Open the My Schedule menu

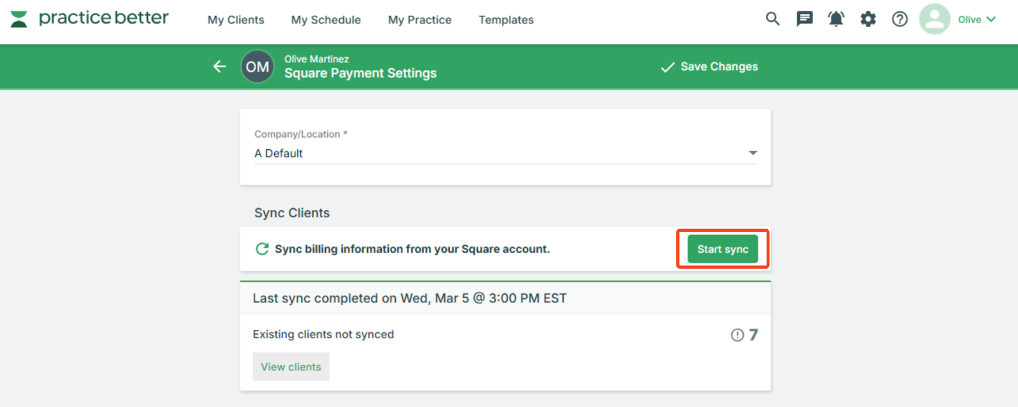pos(326,20)
